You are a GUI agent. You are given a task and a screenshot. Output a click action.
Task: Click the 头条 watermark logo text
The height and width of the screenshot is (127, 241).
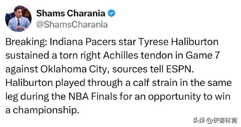coord(198,120)
